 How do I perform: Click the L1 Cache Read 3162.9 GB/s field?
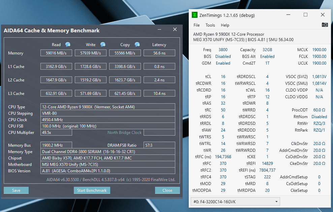pos(56,66)
